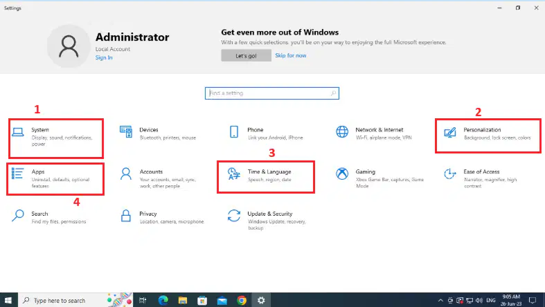Click 'Bluetooth, printers, mouse' description
The height and width of the screenshot is (307, 545).
(x=168, y=138)
